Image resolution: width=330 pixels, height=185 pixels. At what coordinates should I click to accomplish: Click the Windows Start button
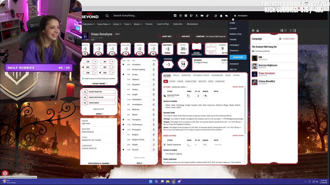click(x=151, y=182)
